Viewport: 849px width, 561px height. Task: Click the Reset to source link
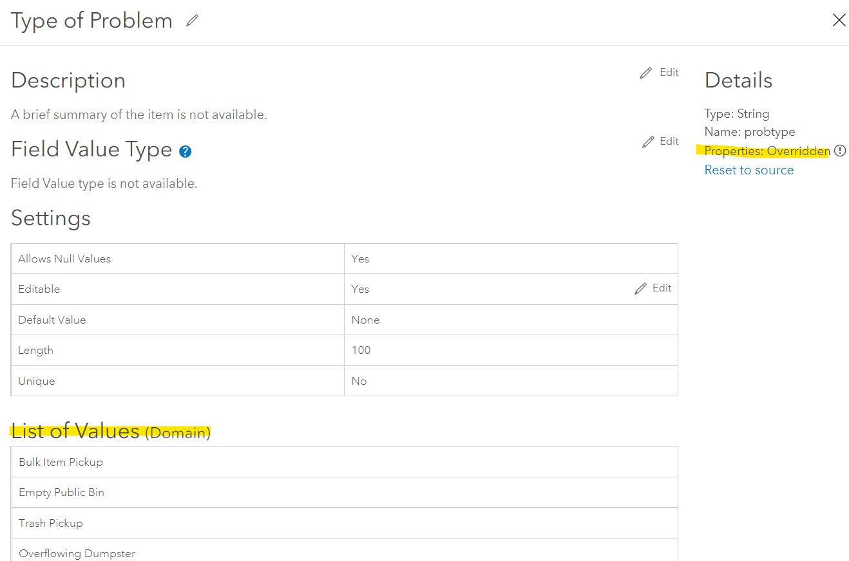(749, 169)
